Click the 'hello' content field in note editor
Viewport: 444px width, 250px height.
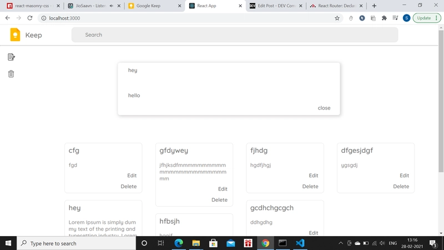(x=229, y=96)
